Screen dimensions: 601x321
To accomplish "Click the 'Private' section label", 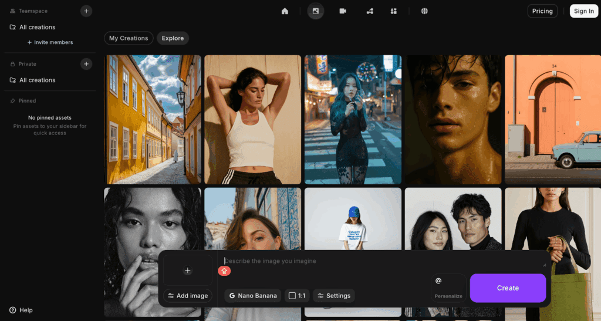I will (27, 64).
